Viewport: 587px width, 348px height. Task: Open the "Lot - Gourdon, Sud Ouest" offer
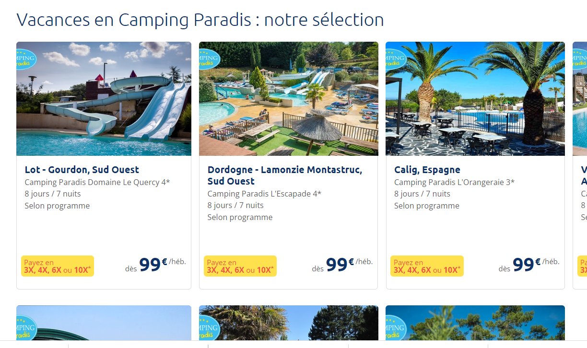coord(82,170)
